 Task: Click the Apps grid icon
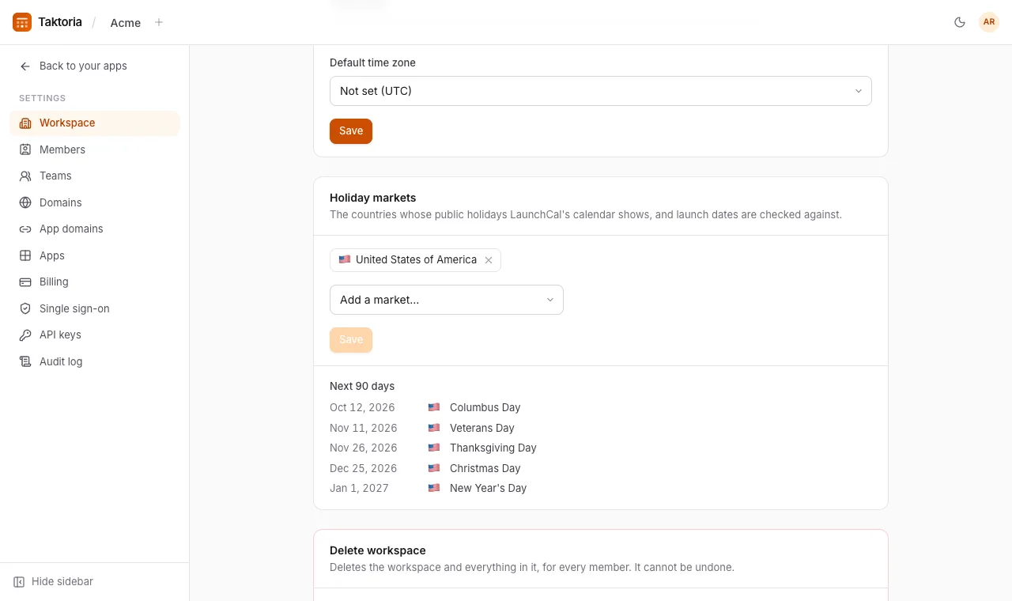25,255
